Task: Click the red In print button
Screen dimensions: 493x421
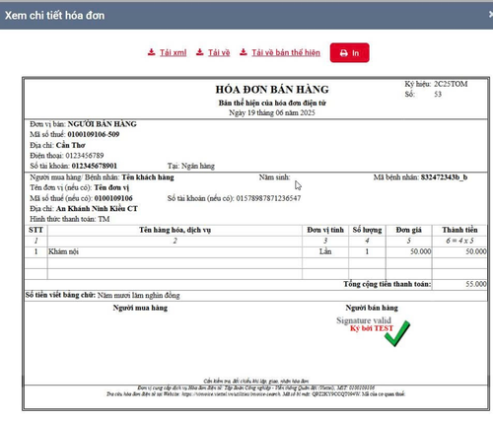Action: pos(350,52)
